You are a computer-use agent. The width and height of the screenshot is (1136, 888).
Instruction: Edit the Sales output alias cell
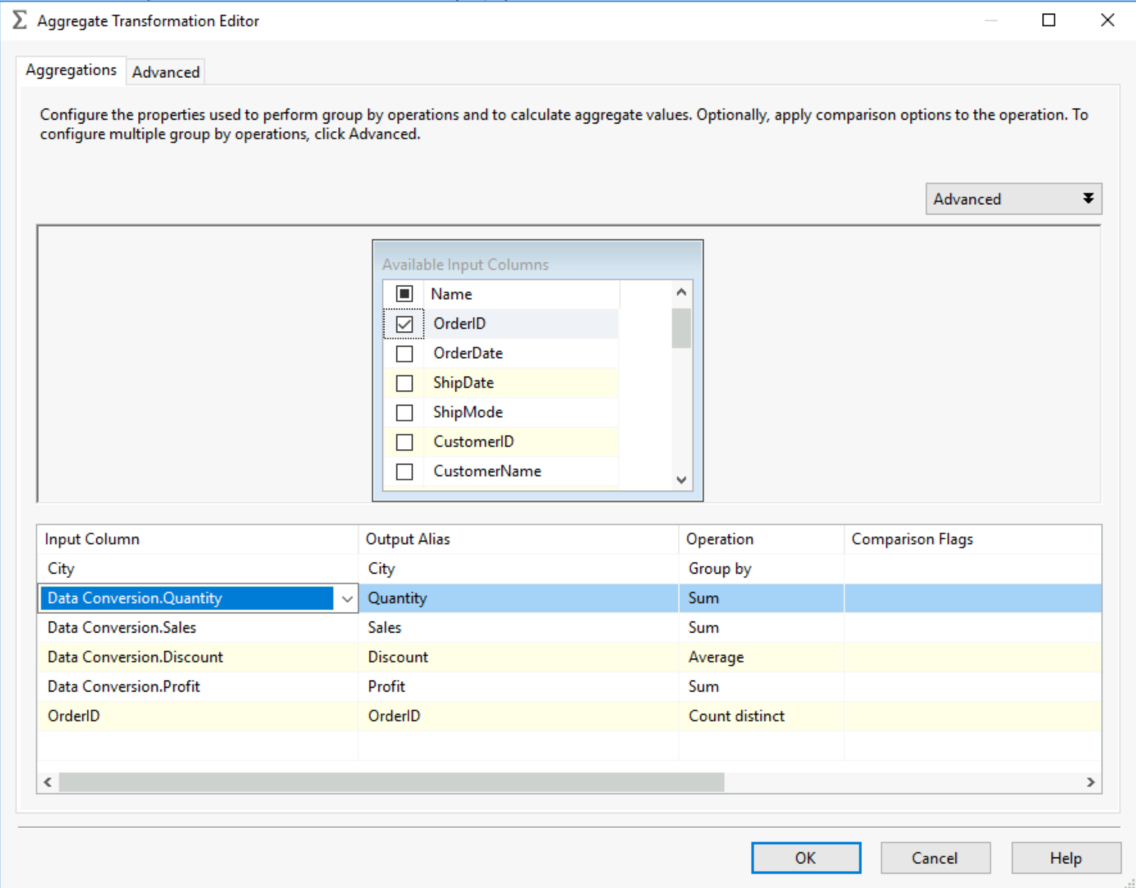coord(518,628)
